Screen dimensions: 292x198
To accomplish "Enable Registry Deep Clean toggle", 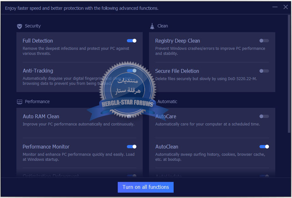I will click(x=264, y=41).
